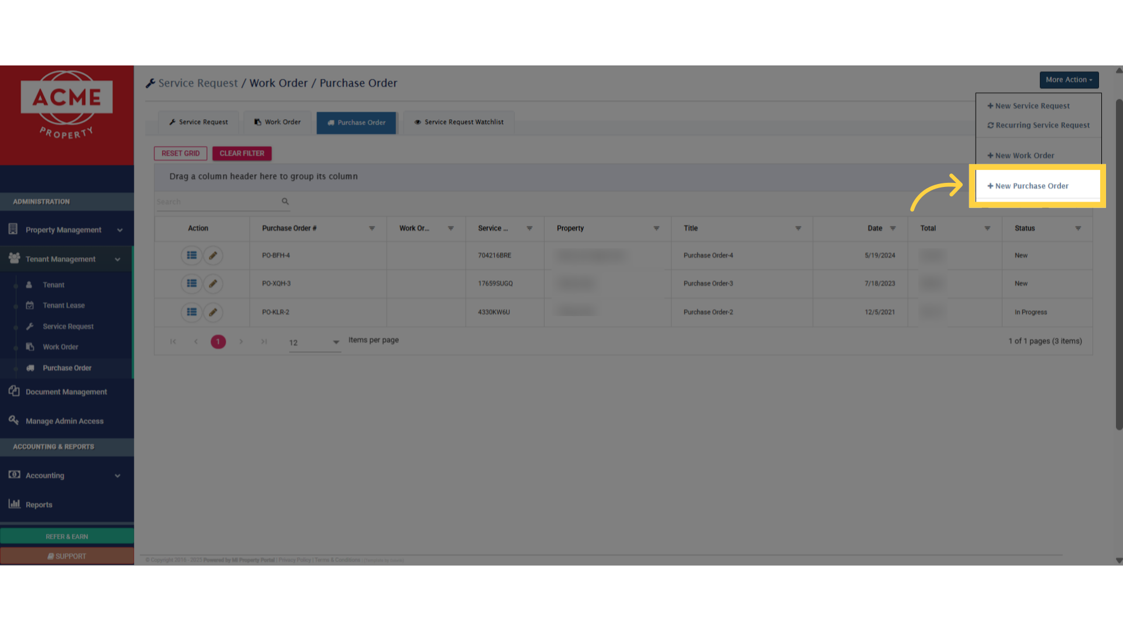
Task: Open the Status column filter dropdown
Action: coord(1079,228)
